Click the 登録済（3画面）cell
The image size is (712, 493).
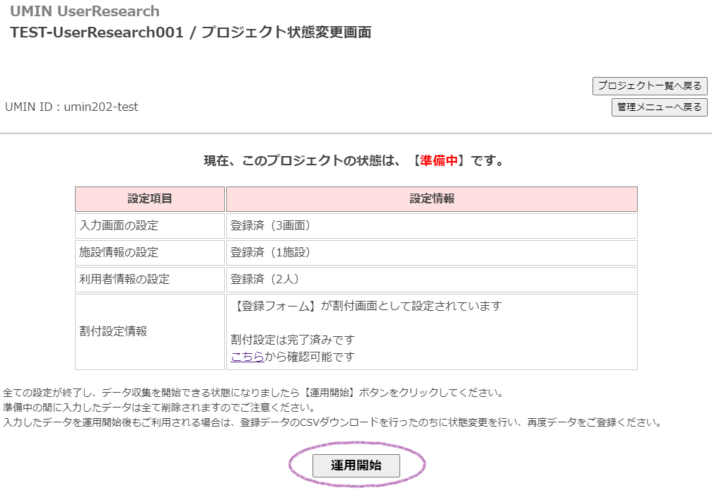(x=271, y=226)
